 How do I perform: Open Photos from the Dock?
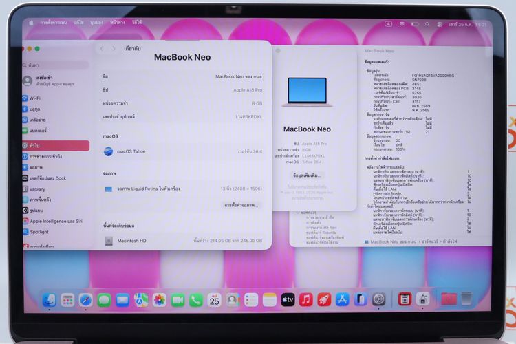160,300
